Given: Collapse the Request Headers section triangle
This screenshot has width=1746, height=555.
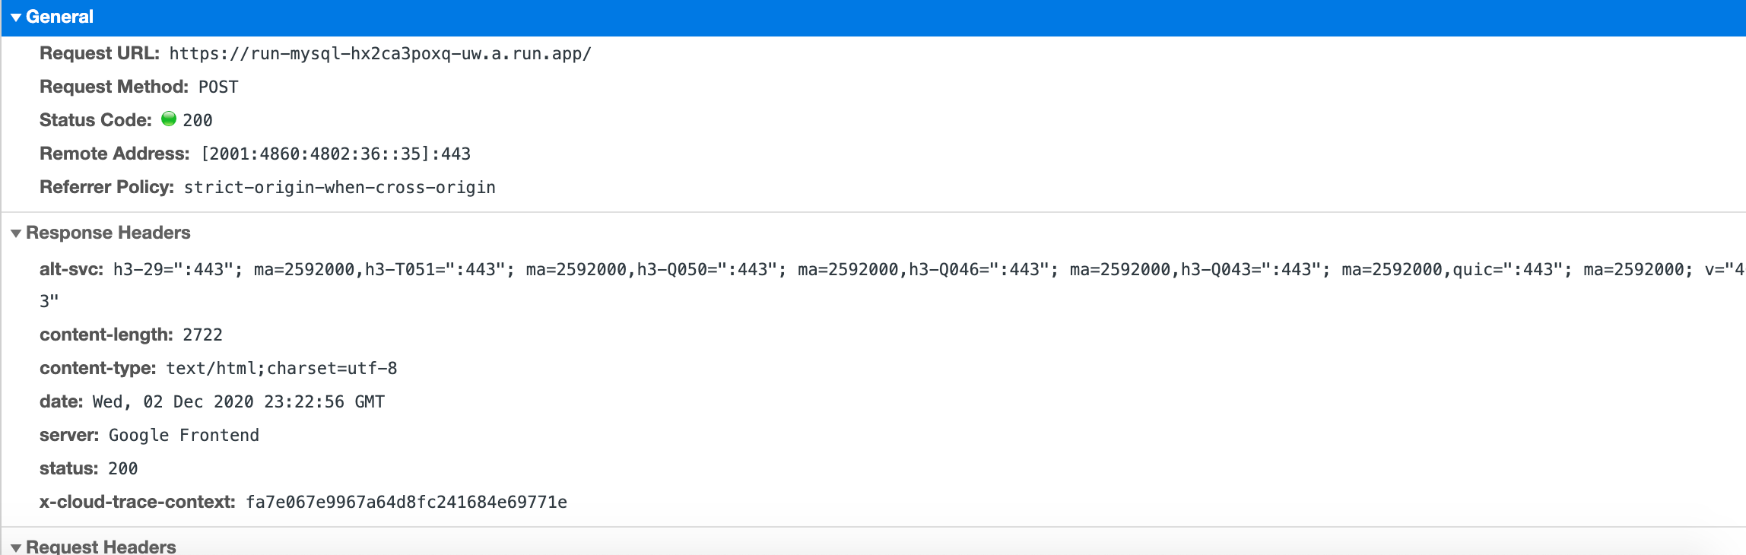Looking at the screenshot, I should point(16,547).
